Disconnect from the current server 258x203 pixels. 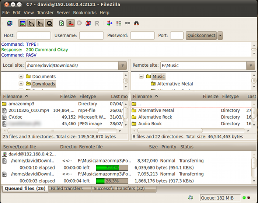[88, 23]
